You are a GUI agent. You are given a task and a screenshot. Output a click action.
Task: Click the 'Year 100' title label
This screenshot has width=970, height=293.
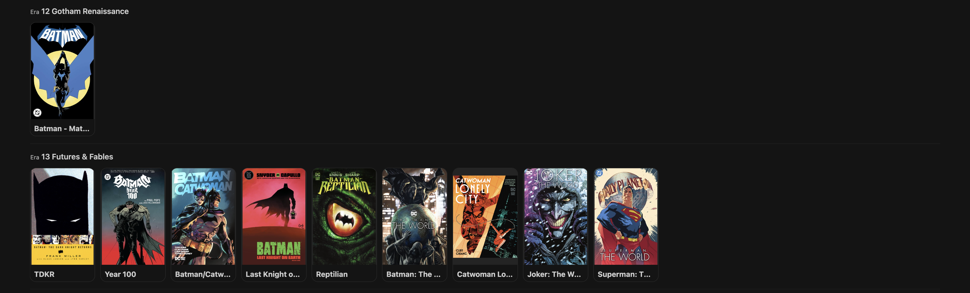[x=120, y=274]
